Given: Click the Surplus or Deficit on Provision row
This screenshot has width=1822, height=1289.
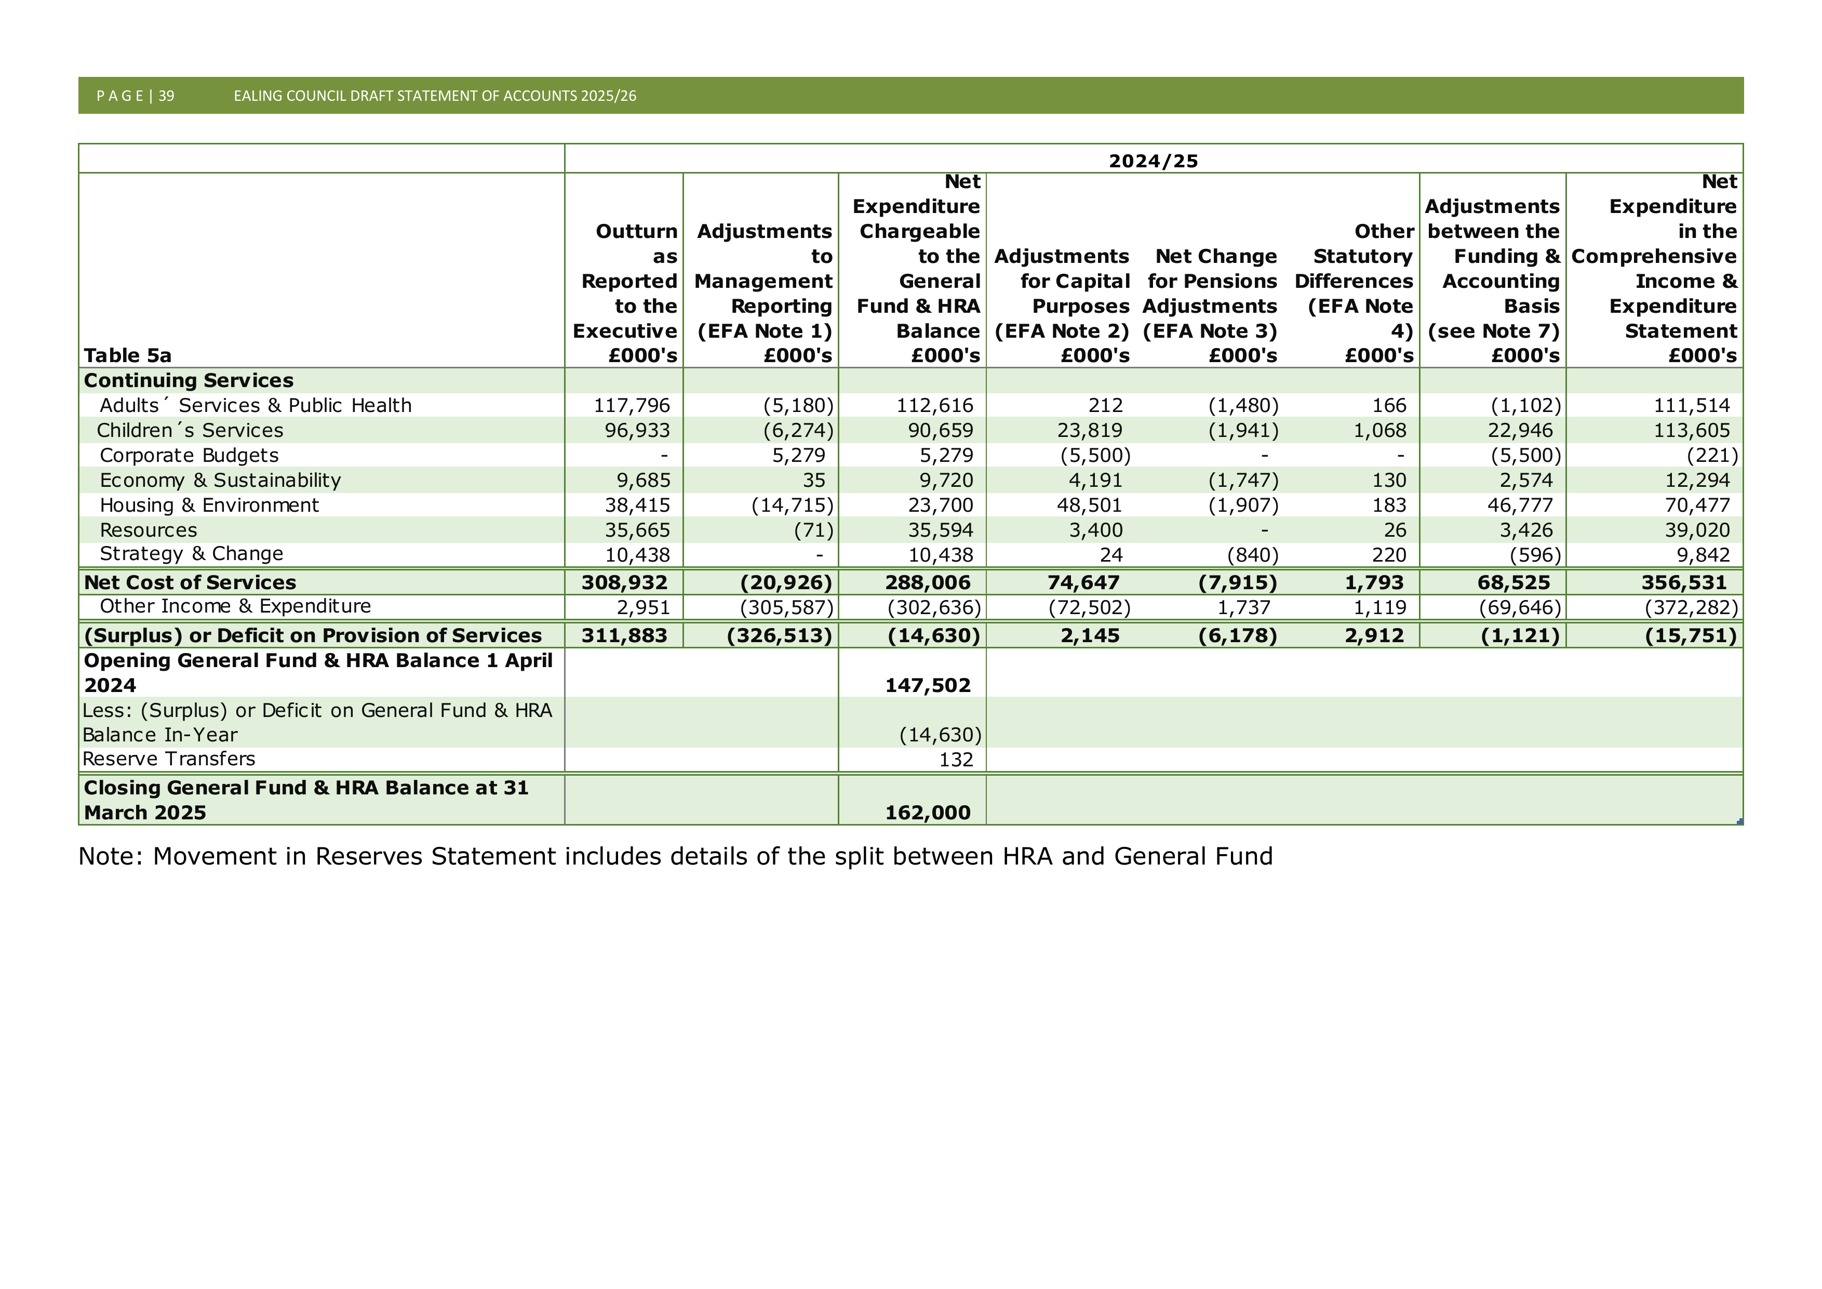Looking at the screenshot, I should [x=910, y=635].
